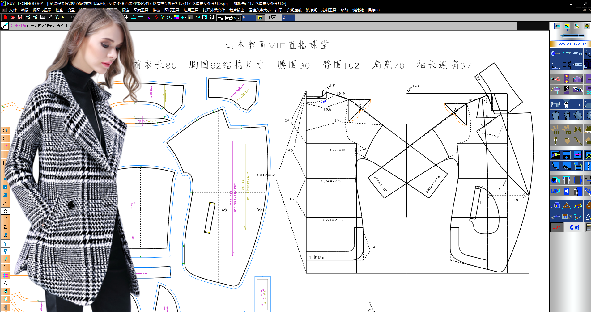Click the text tool letter A icon
The width and height of the screenshot is (591, 312).
pyautogui.click(x=5, y=283)
